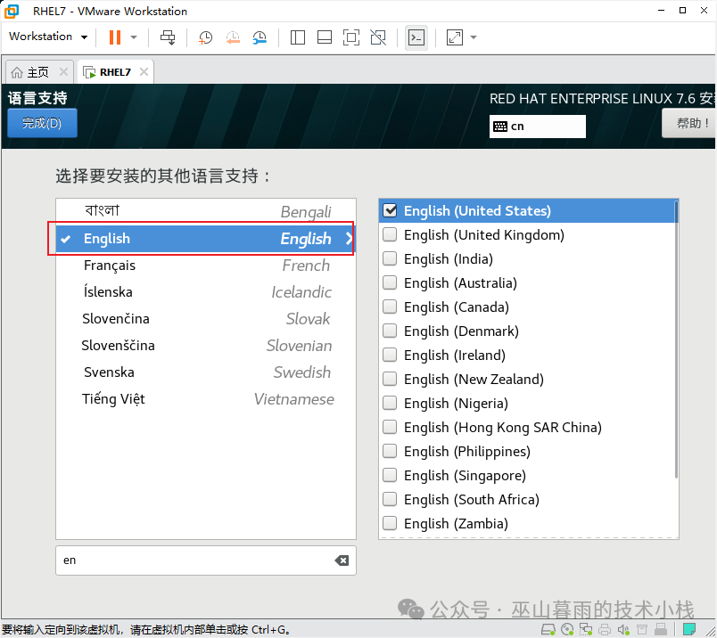The width and height of the screenshot is (717, 638).
Task: Enter full screen mode icon
Action: tap(351, 37)
